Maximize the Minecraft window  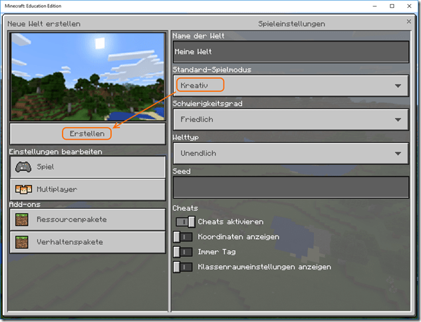tap(391, 6)
